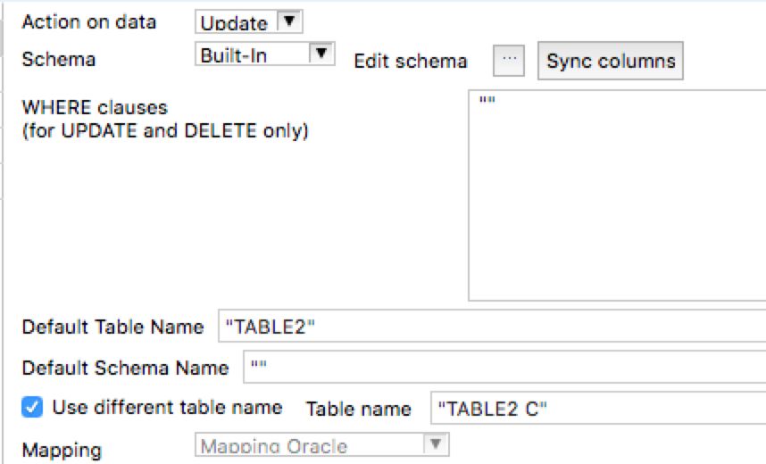
Task: Uncheck Use different table name checkbox
Action: [x=32, y=408]
